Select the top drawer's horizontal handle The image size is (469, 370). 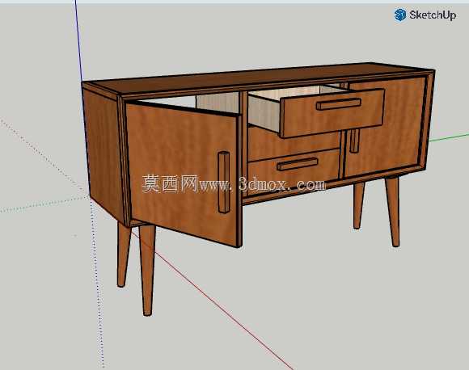tap(339, 104)
